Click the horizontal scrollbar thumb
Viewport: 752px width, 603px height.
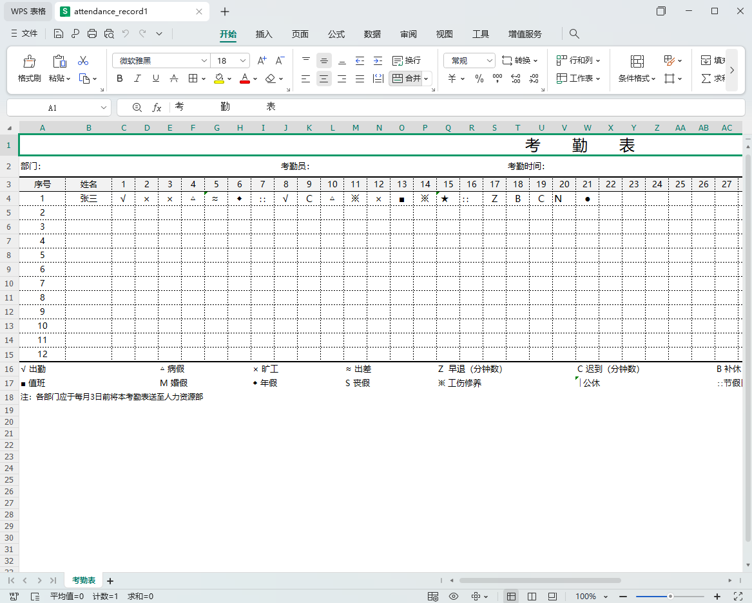540,580
